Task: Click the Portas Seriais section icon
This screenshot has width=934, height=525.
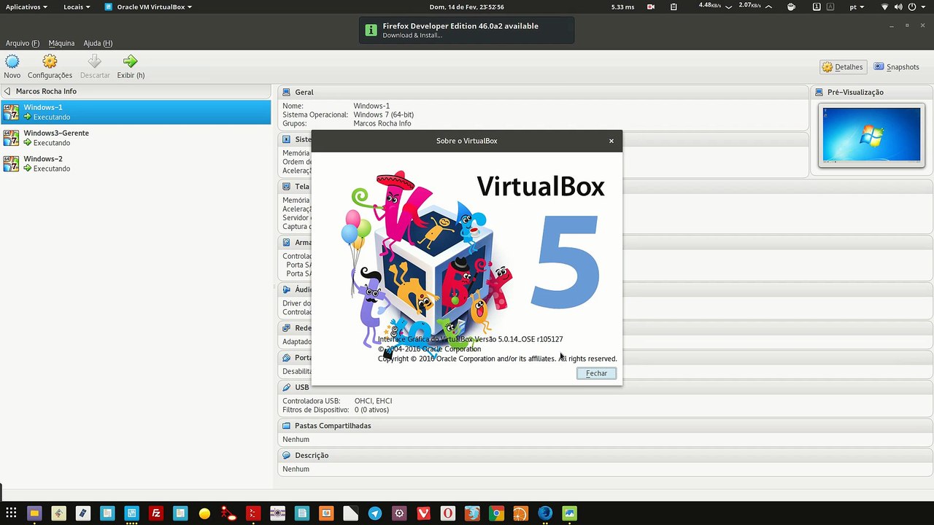Action: click(x=287, y=357)
